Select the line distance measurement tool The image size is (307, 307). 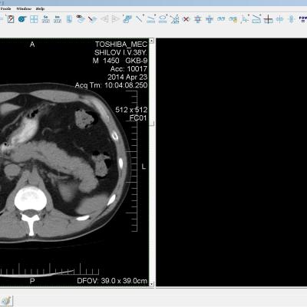140,19
